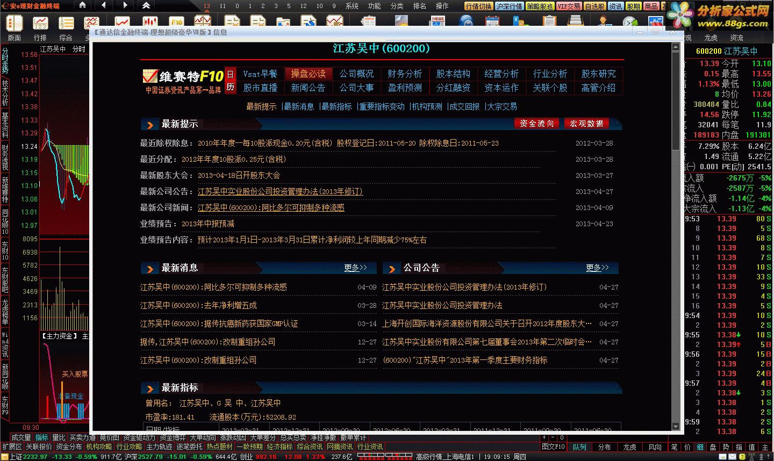Select the Vsat早餐 tab
774x461 pixels.
point(260,74)
